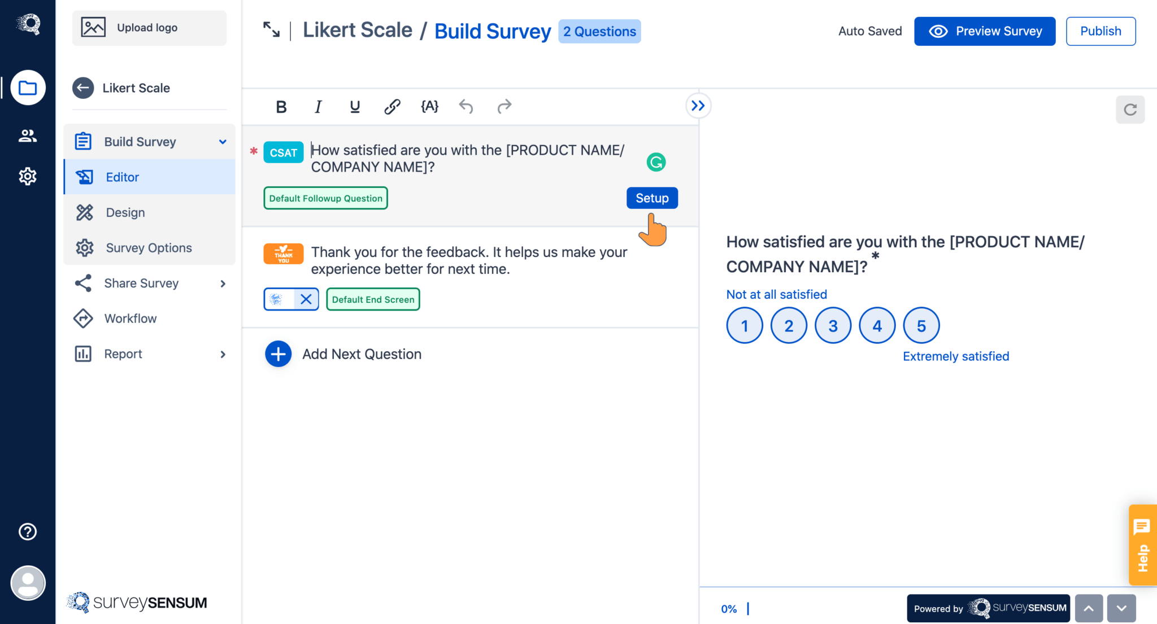Insert a variable with the {A} icon
Screen dimensions: 1157x624
coord(429,106)
